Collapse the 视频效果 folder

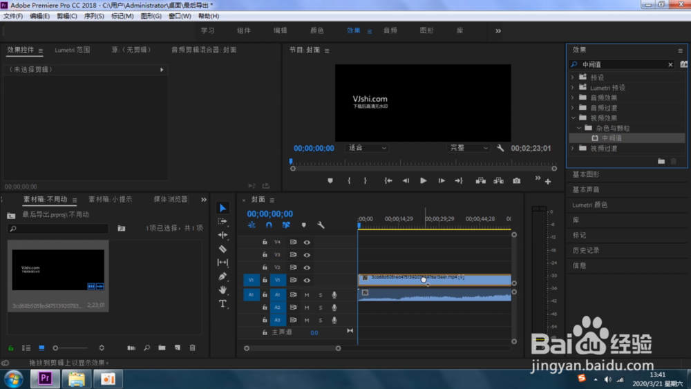(573, 117)
